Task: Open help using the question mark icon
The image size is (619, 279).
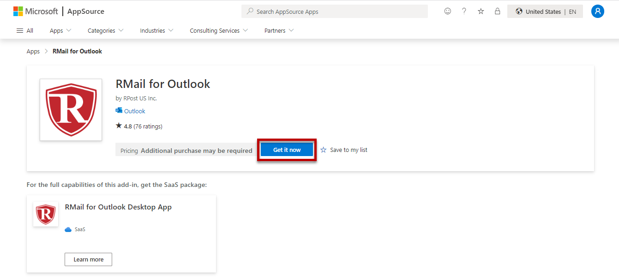Action: point(464,11)
